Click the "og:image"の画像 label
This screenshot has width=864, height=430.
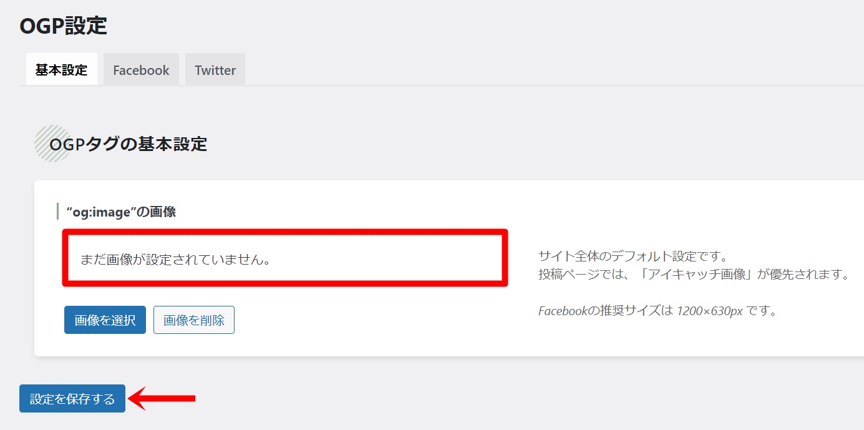coord(121,212)
